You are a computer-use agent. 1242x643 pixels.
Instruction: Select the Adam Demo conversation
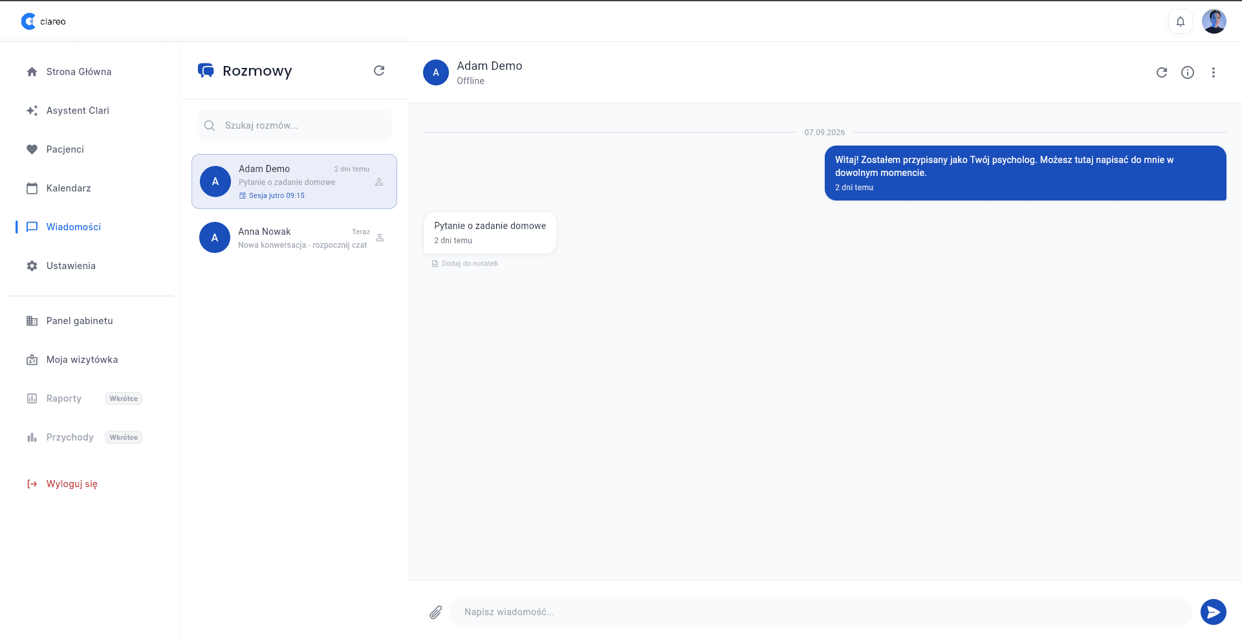pos(294,181)
